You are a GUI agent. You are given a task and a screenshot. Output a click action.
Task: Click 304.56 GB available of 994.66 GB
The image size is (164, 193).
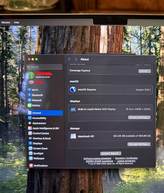click(132, 136)
